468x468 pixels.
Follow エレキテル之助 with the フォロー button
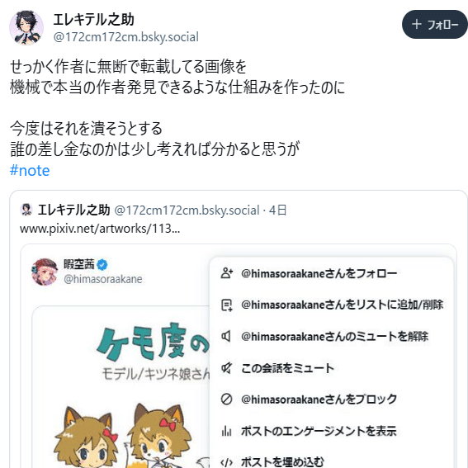click(x=435, y=25)
